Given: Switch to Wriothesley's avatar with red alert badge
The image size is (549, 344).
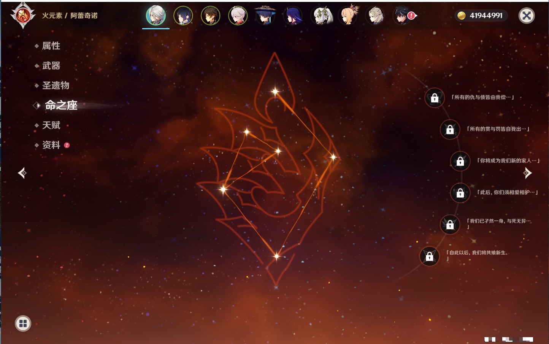Looking at the screenshot, I should pyautogui.click(x=403, y=16).
